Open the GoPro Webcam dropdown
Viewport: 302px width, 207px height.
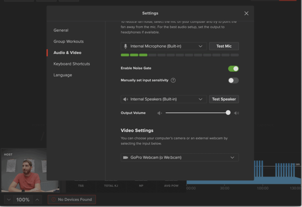180,158
